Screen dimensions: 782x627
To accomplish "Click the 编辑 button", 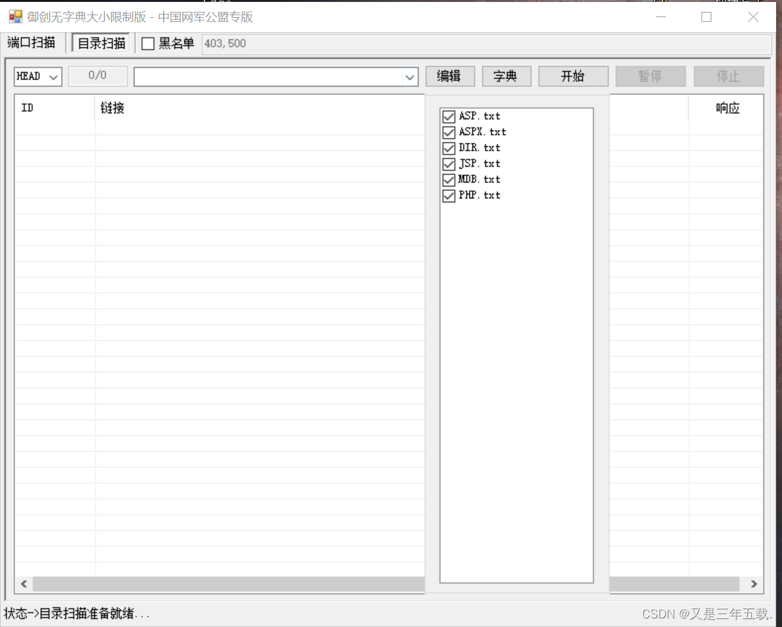I will tap(450, 76).
